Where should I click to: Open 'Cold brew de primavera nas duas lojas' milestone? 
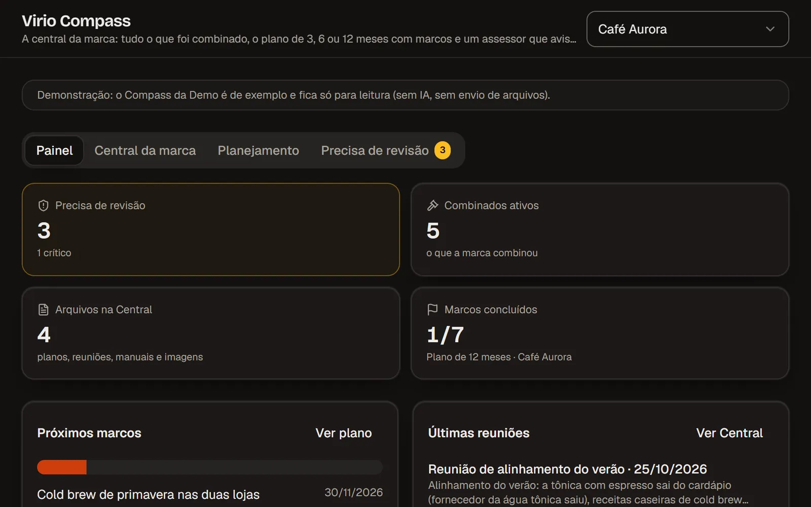[149, 494]
